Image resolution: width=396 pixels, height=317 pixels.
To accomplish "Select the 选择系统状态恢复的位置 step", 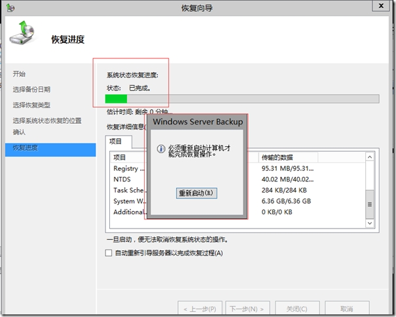I will tap(47, 121).
